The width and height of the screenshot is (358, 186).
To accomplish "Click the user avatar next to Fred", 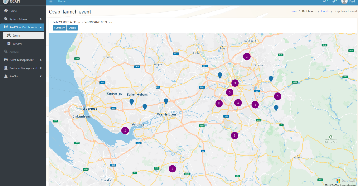I will pyautogui.click(x=344, y=1).
